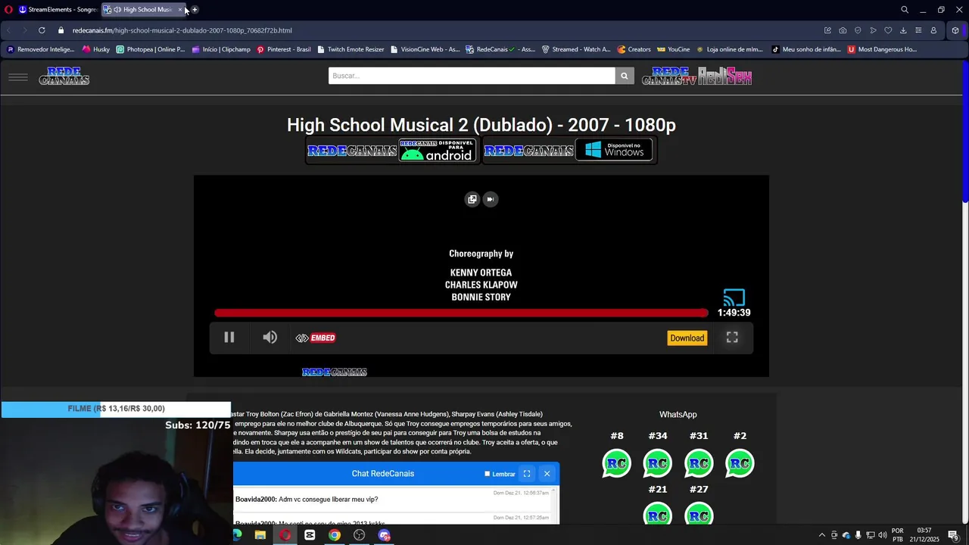
Task: Open WhatsApp group #8
Action: click(x=616, y=462)
